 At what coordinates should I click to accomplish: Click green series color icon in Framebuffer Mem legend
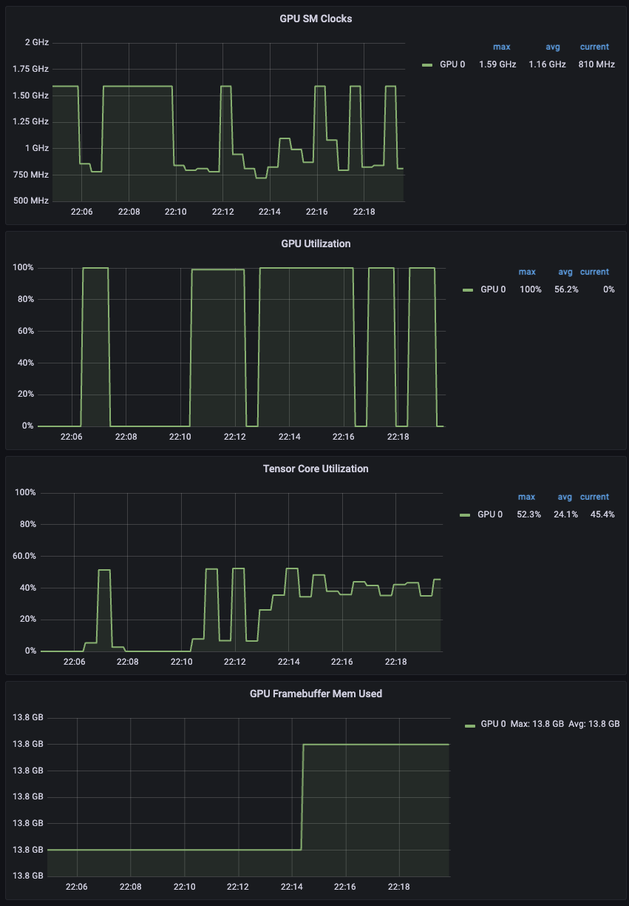tap(469, 724)
